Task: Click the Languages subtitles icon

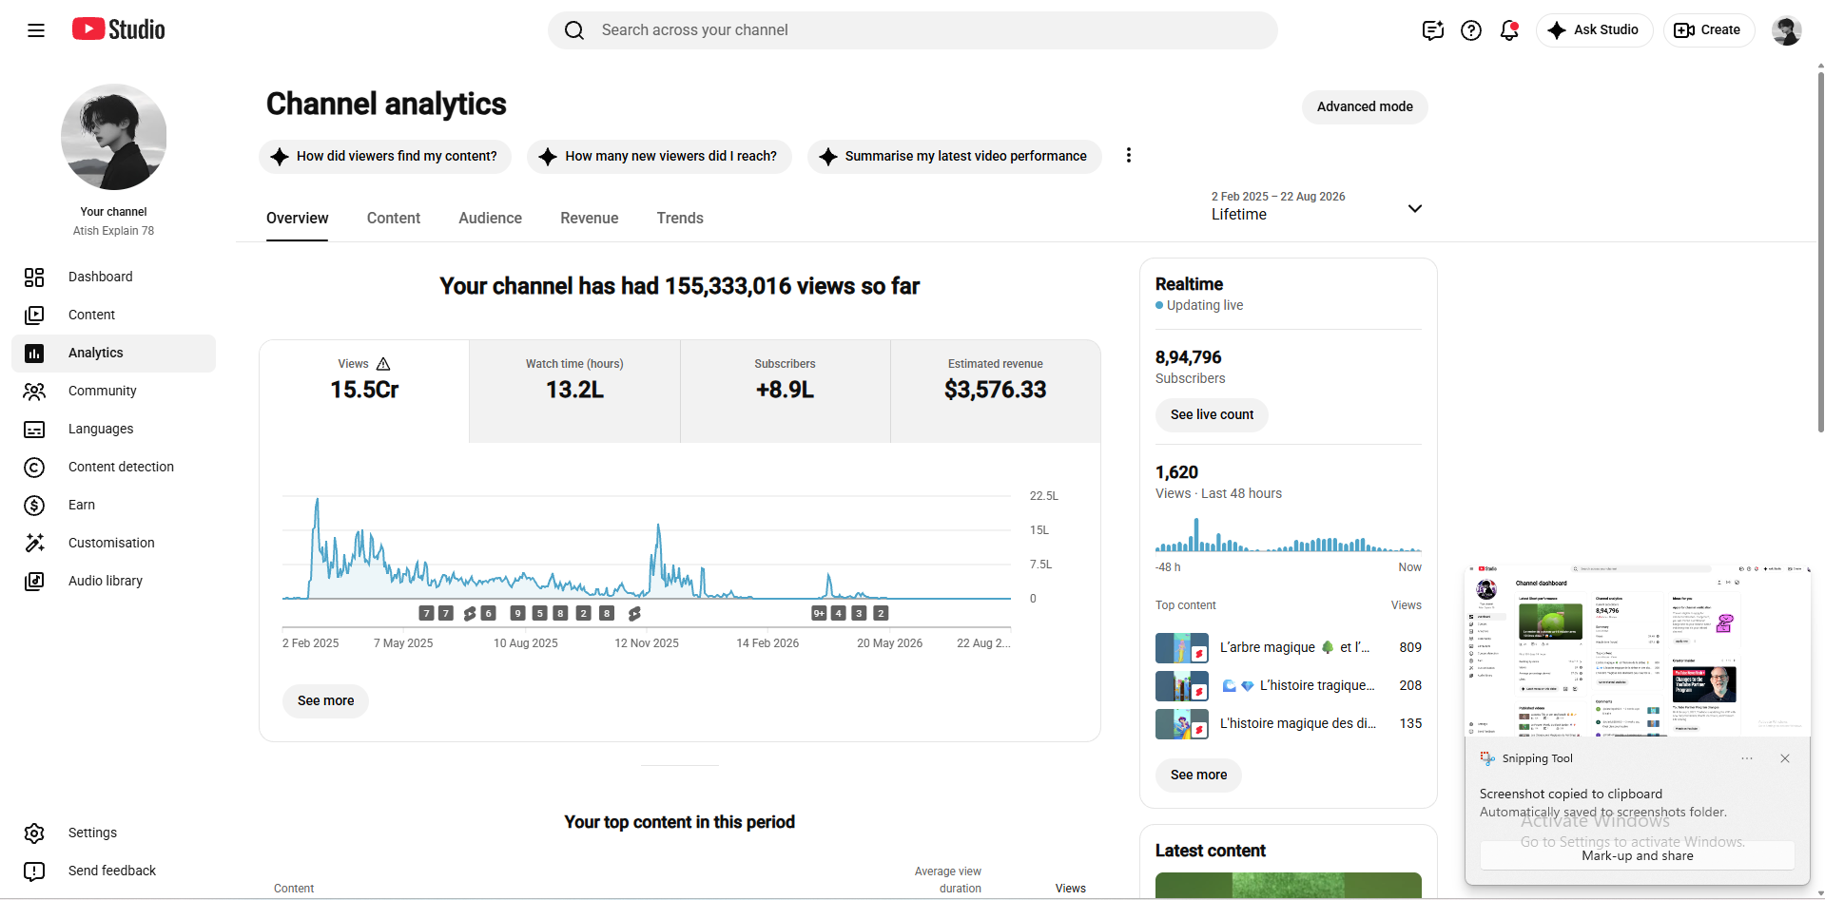Action: tap(34, 430)
